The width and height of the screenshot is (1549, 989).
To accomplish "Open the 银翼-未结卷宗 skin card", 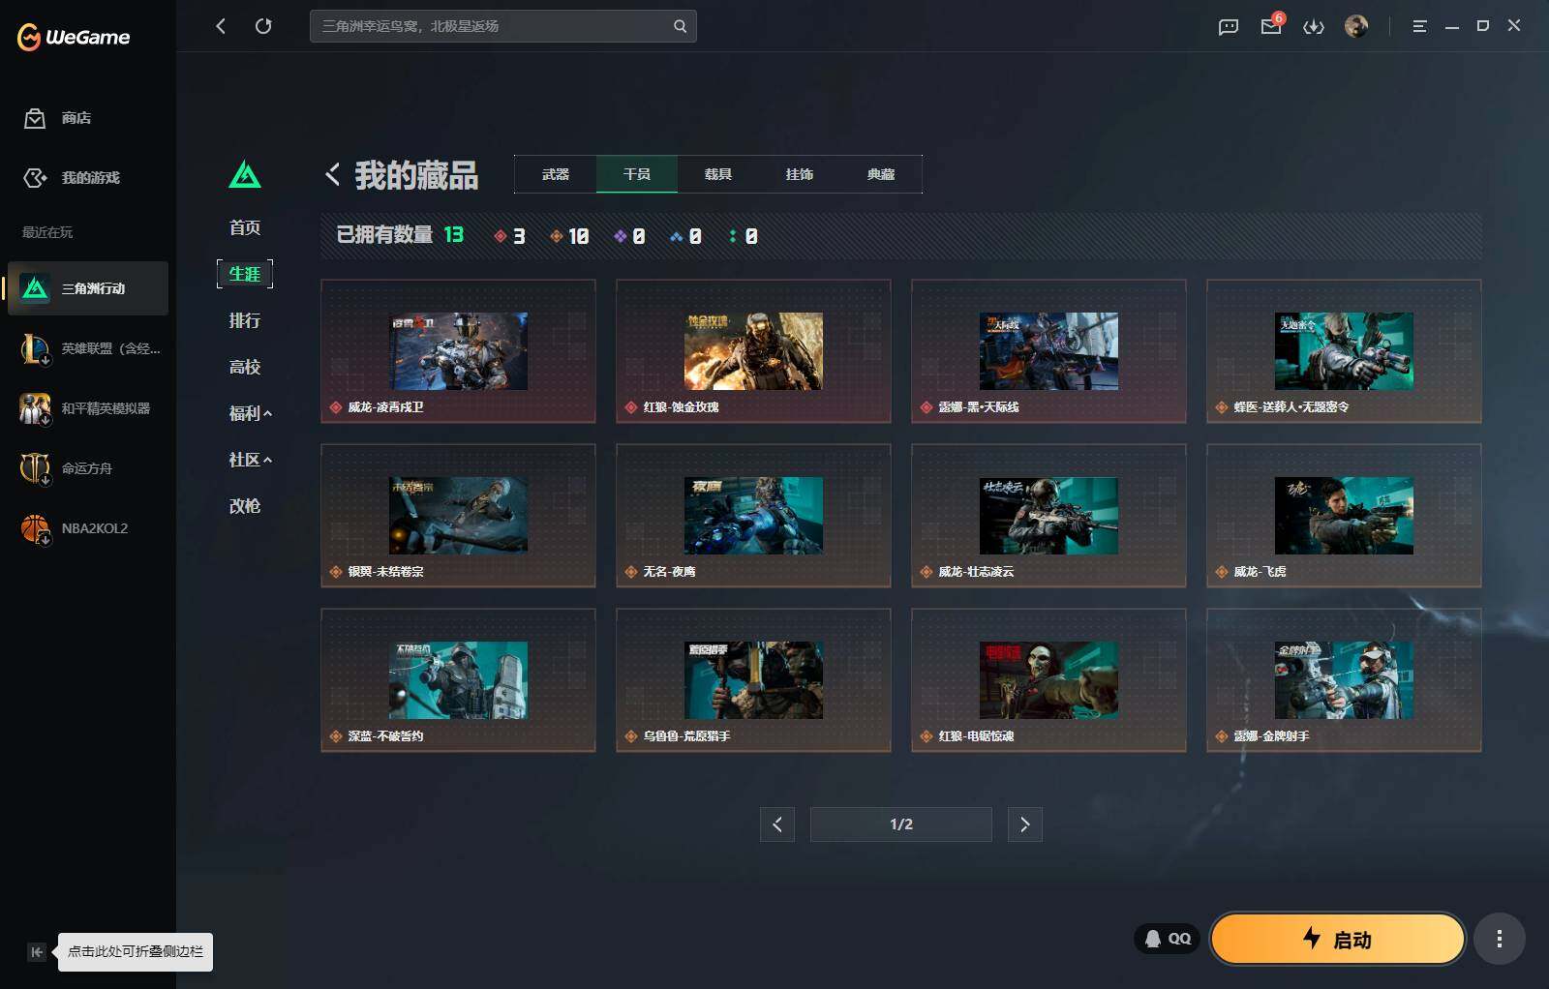I will tap(458, 516).
